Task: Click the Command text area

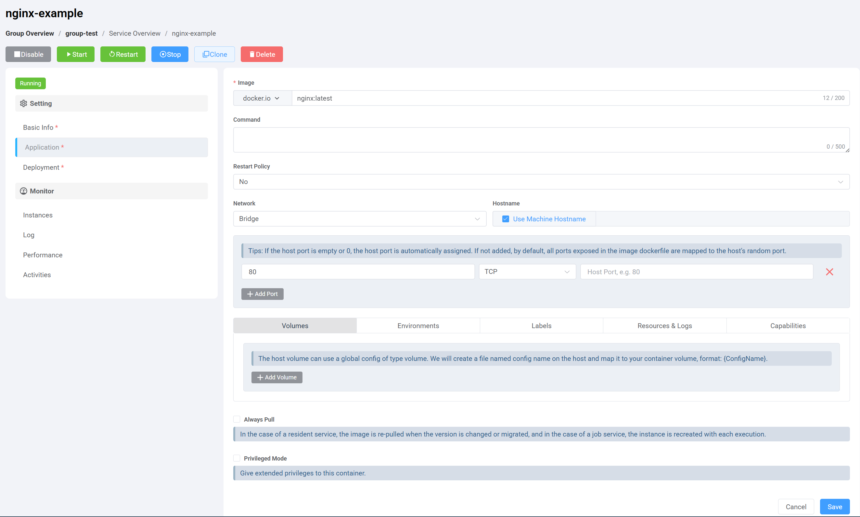Action: click(x=541, y=140)
